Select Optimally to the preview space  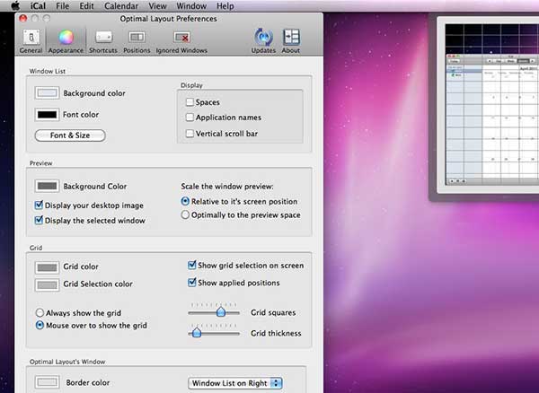(x=185, y=214)
